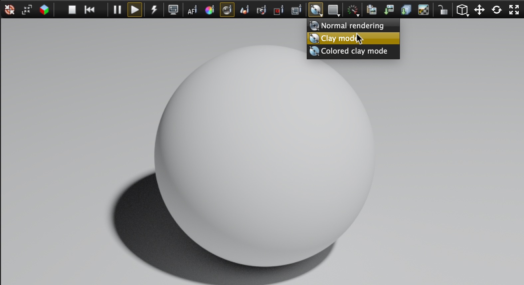
Task: Click the save render passes stacked icon
Action: 406,10
